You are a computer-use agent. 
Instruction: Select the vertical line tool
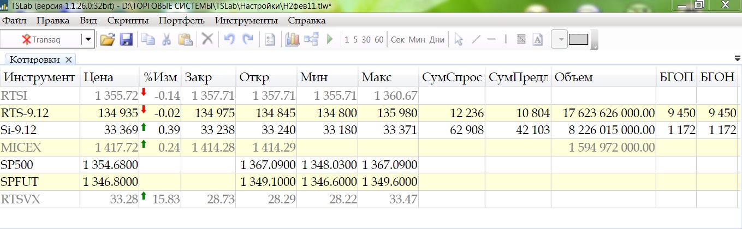click(x=506, y=39)
